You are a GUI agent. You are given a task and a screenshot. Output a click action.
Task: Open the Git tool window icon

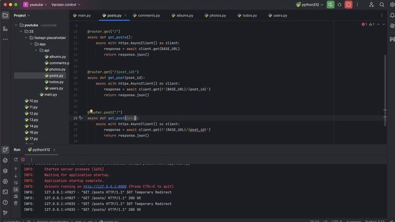coord(5,213)
